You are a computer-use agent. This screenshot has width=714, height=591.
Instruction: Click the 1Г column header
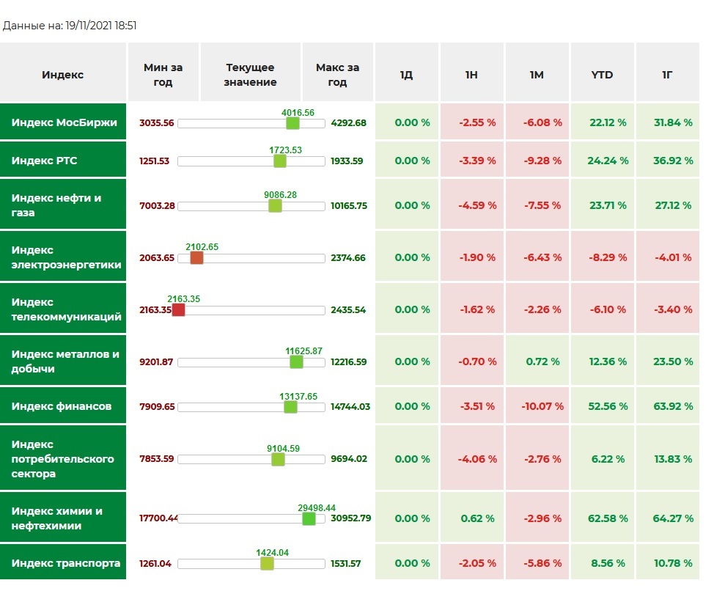point(667,75)
